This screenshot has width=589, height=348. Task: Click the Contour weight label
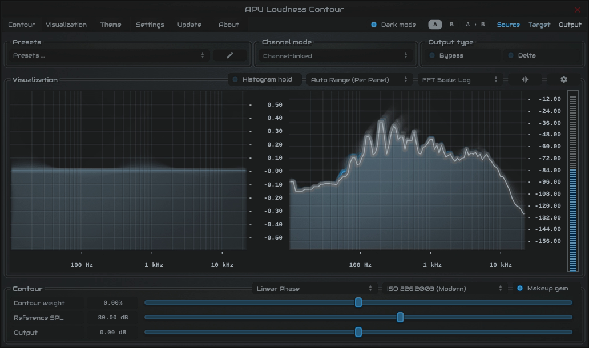pyautogui.click(x=39, y=303)
